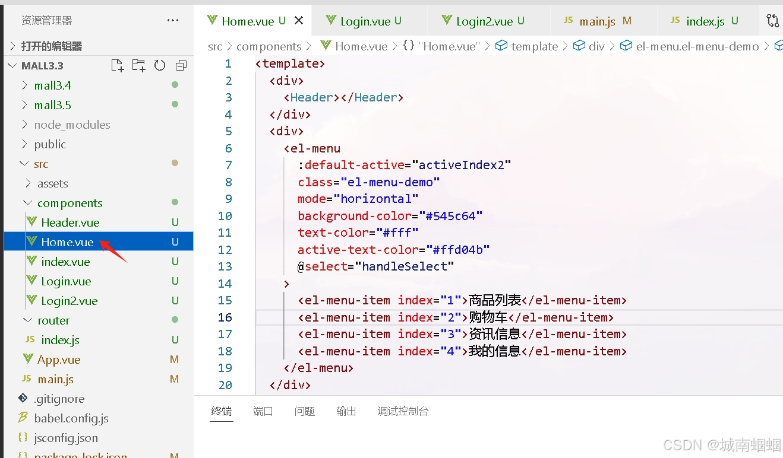Image resolution: width=783 pixels, height=458 pixels.
Task: Click the cube icon before template breadcrumb
Action: (501, 46)
